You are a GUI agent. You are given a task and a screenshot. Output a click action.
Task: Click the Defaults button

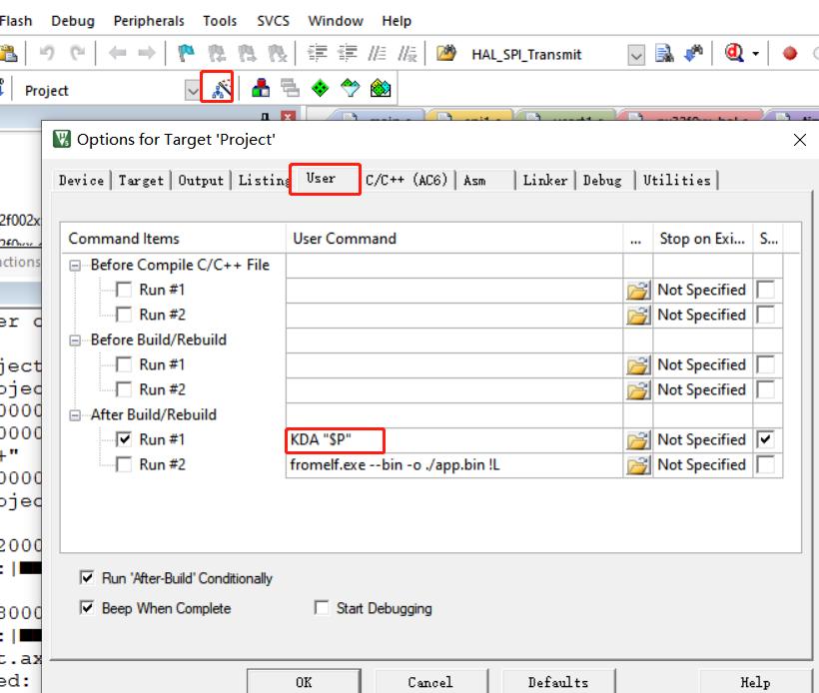tap(557, 682)
